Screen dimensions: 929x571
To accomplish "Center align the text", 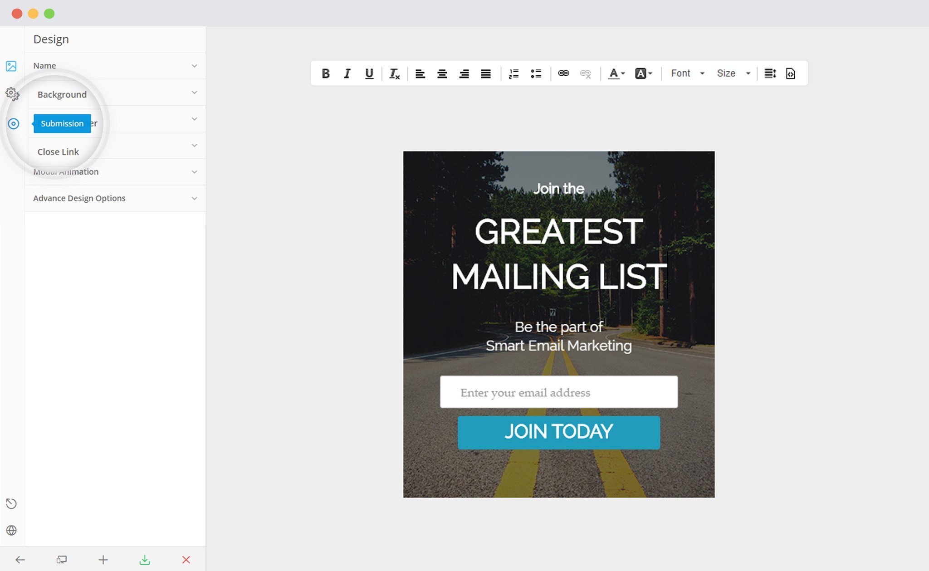I will tap(442, 73).
